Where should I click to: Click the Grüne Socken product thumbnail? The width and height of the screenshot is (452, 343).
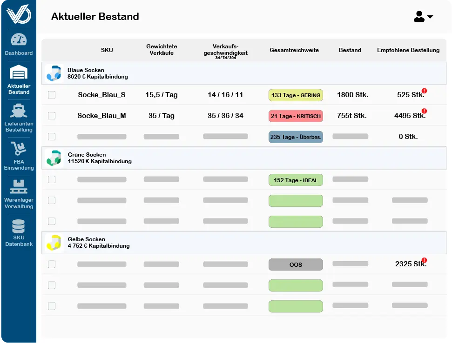coord(54,158)
